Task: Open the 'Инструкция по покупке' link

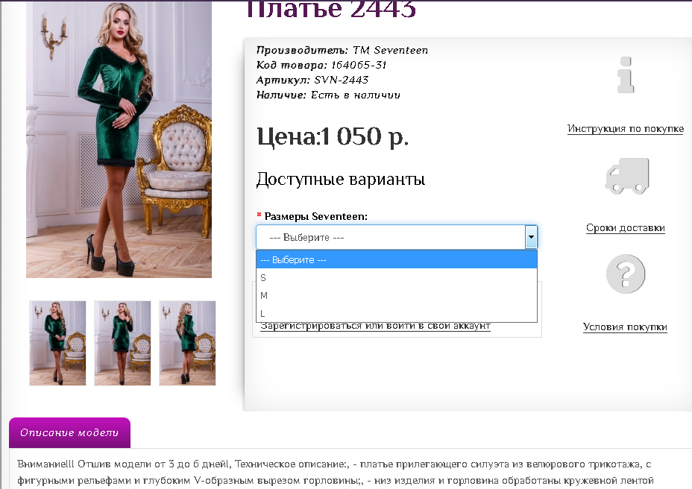Action: (x=625, y=128)
